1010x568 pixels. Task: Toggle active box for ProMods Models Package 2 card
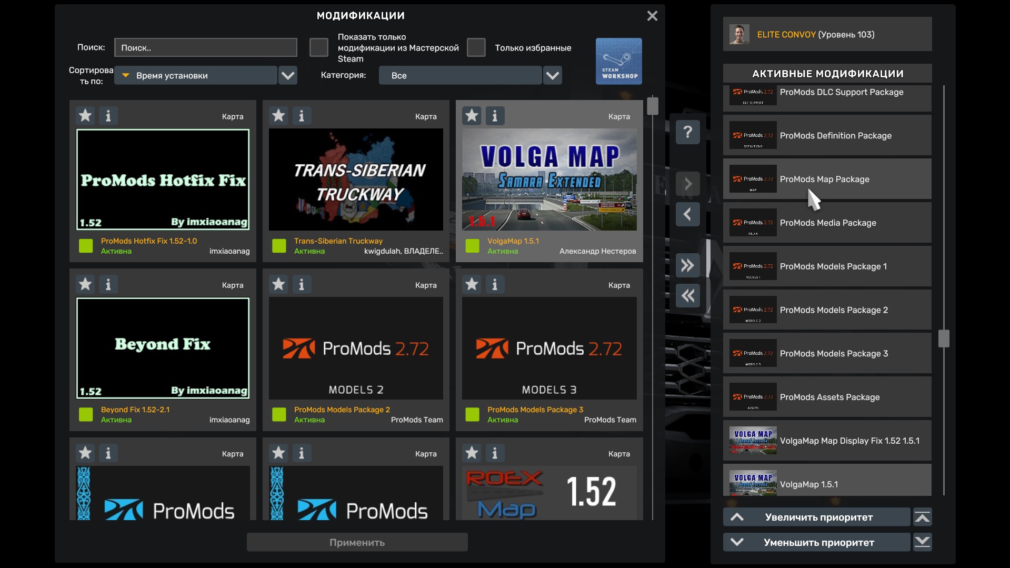279,414
